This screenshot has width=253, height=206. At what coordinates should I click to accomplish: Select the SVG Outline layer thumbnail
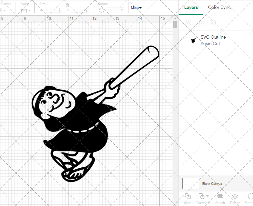pyautogui.click(x=194, y=40)
